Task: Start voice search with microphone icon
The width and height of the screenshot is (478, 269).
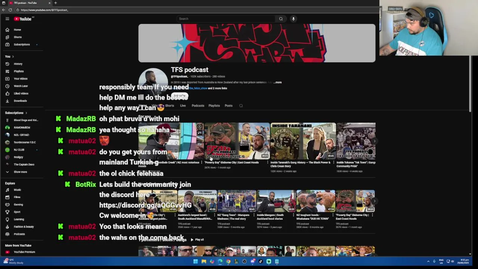Action: 294,19
